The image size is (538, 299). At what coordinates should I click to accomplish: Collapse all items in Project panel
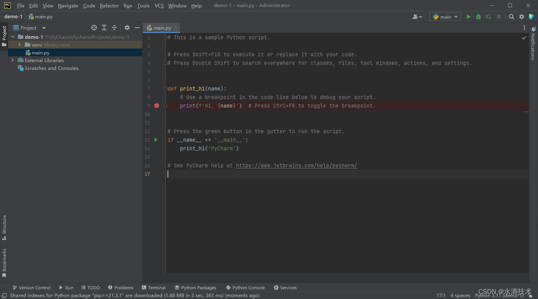pyautogui.click(x=114, y=28)
